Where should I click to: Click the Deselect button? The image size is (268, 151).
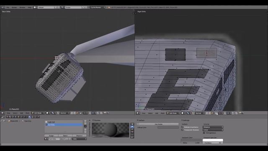pyautogui.click(x=80, y=136)
